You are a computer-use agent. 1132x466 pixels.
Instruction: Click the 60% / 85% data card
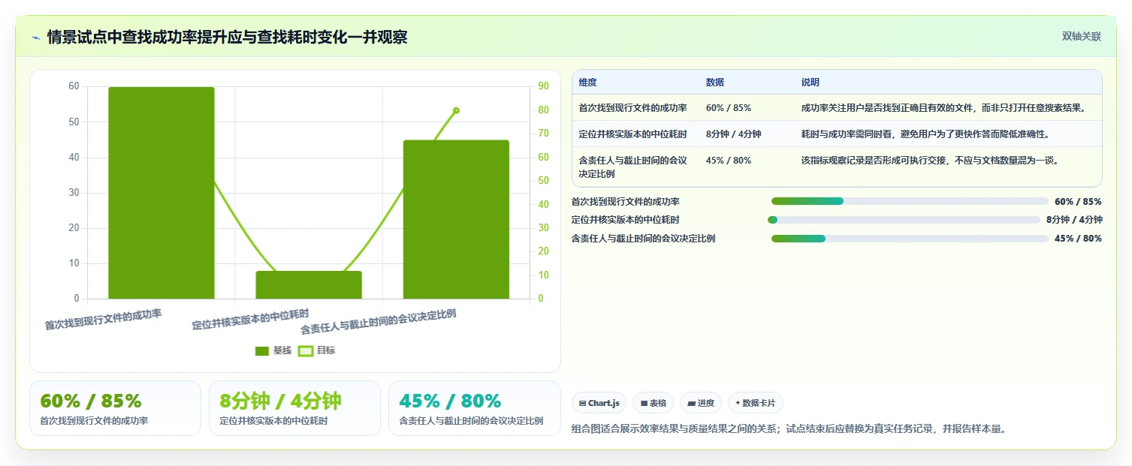click(115, 408)
